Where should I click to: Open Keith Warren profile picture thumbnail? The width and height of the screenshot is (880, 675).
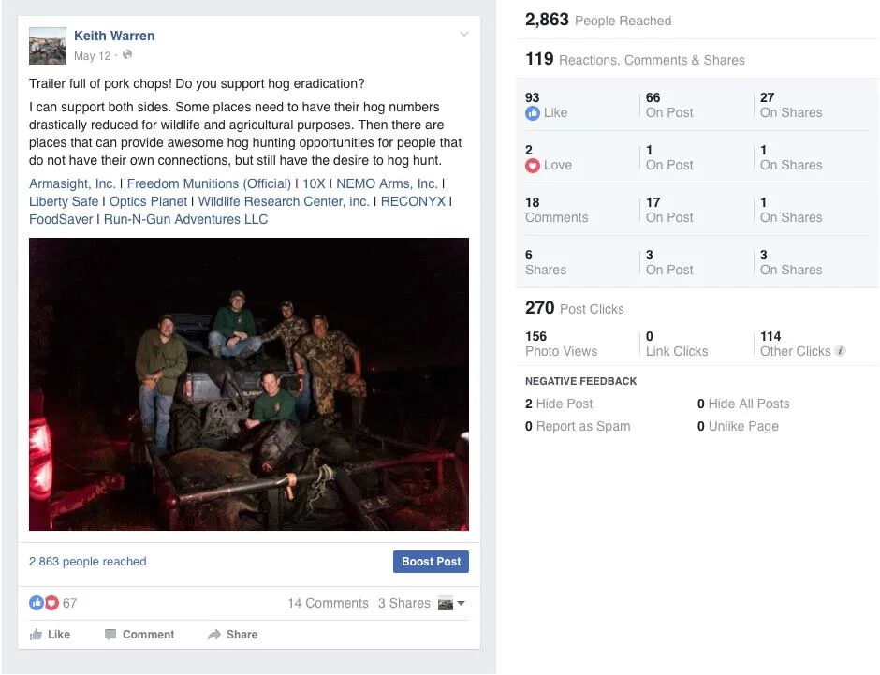48,46
